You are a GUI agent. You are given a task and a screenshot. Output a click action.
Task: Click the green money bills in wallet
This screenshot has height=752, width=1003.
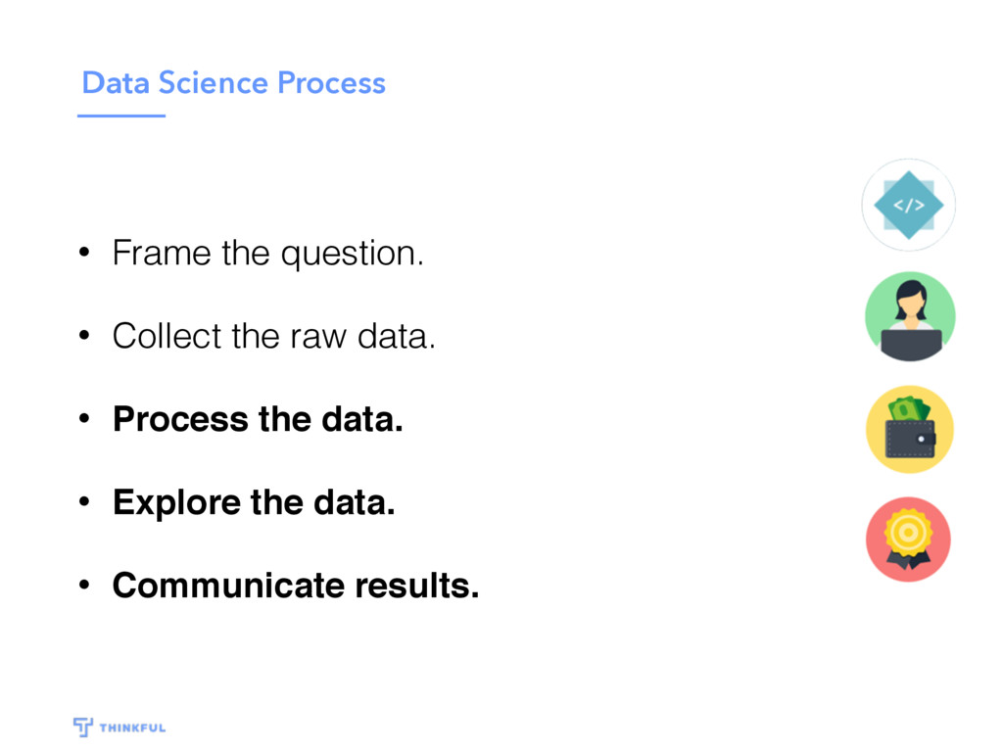(908, 409)
